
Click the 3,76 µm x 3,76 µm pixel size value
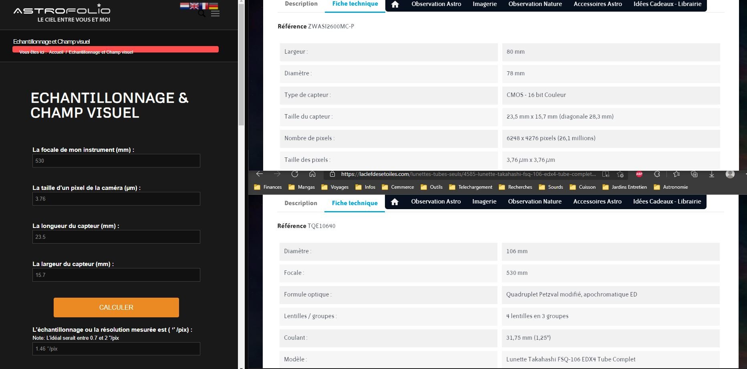pos(531,160)
